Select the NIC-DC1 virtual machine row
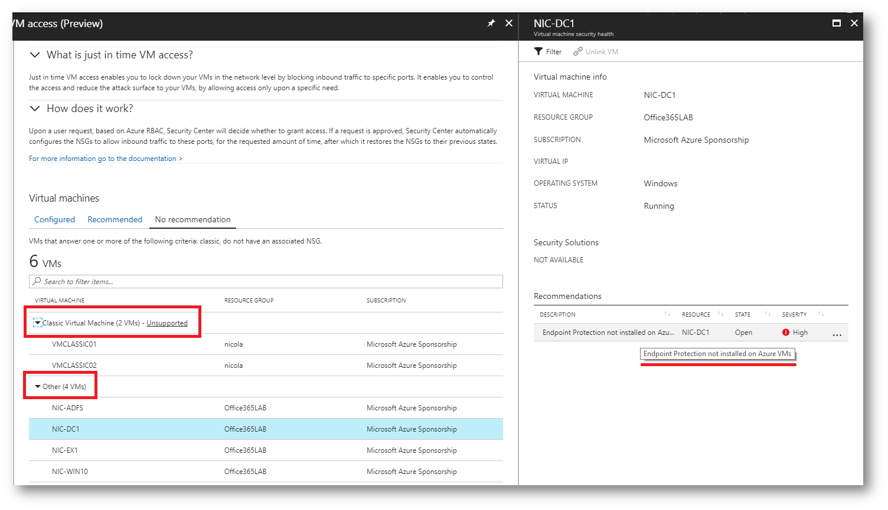888x510 pixels. point(266,429)
